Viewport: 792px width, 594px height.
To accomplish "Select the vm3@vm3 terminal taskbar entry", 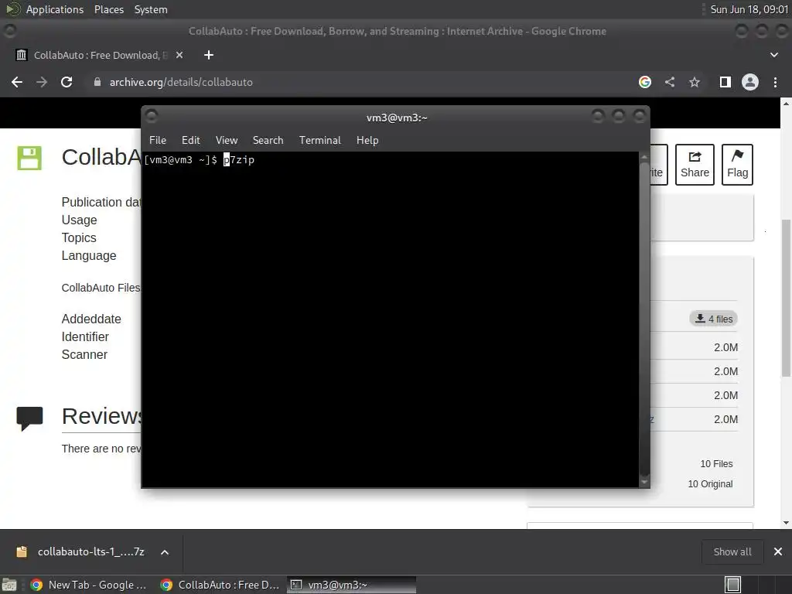I will [x=352, y=585].
